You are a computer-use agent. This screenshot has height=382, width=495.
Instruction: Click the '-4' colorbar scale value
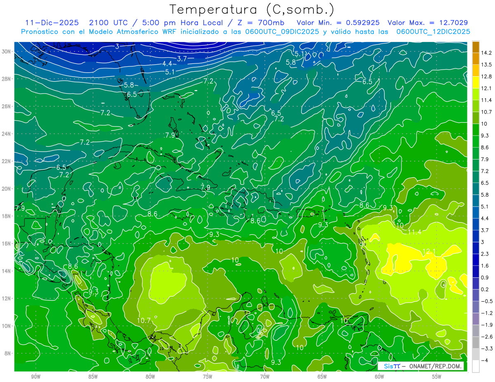tap(485, 360)
